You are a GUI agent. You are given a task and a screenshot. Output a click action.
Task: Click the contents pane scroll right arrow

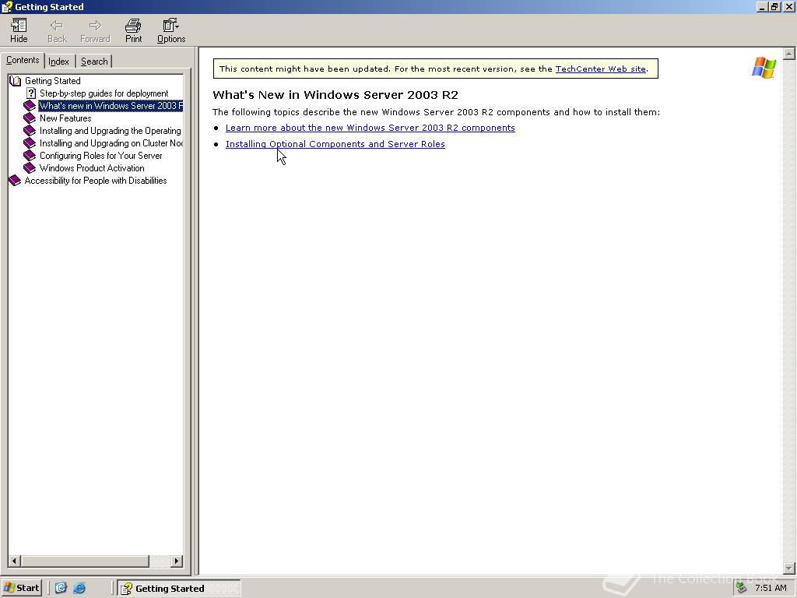tap(177, 561)
